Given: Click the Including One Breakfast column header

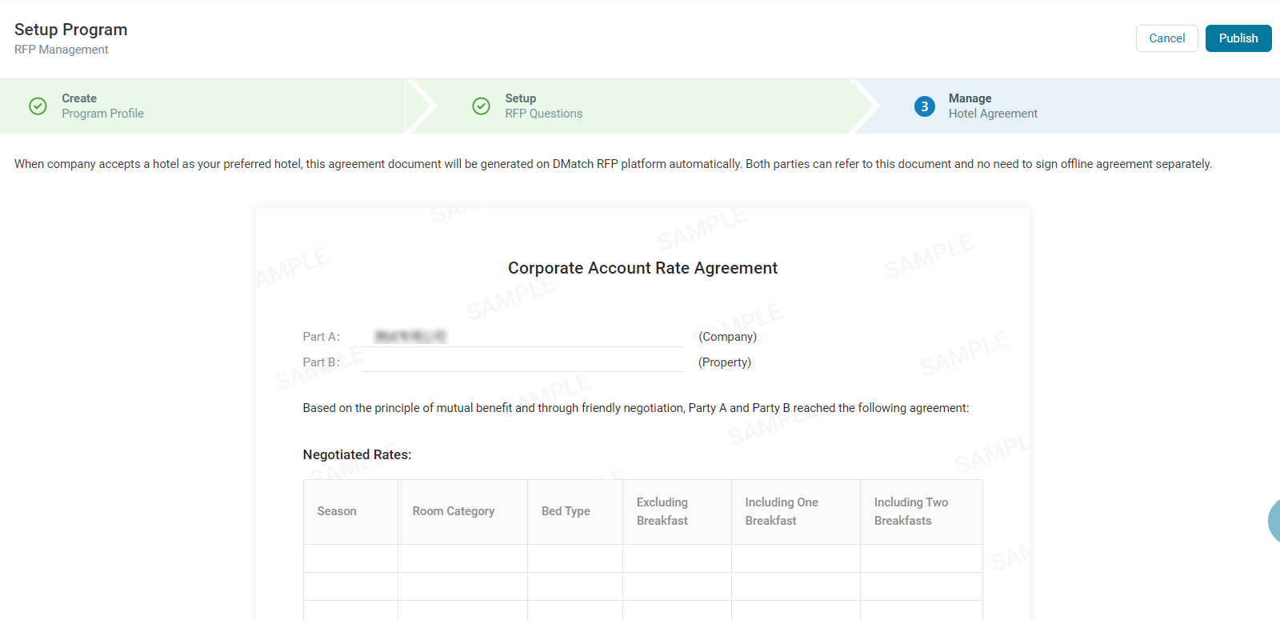Looking at the screenshot, I should (x=796, y=512).
